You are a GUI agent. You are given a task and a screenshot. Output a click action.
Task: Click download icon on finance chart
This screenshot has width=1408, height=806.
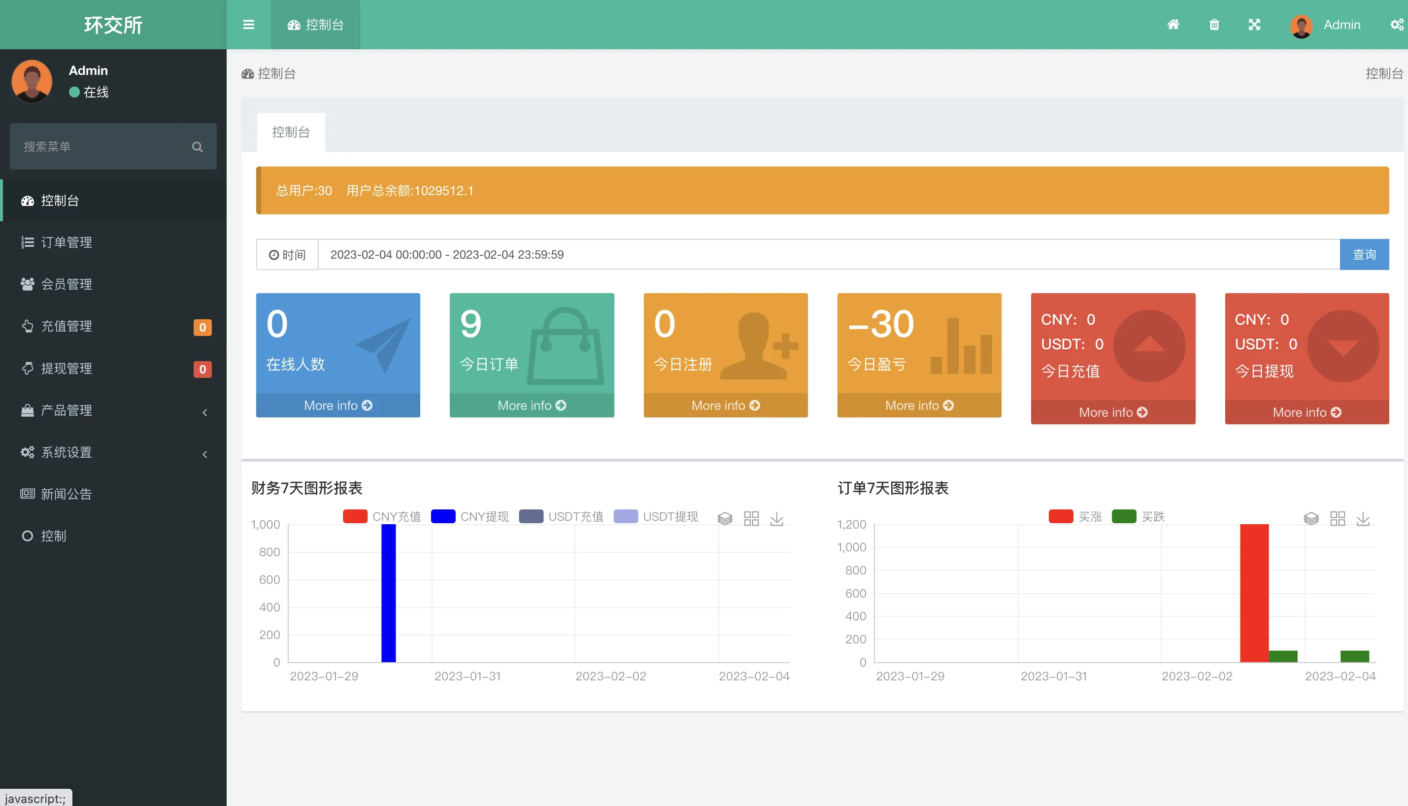pos(776,518)
